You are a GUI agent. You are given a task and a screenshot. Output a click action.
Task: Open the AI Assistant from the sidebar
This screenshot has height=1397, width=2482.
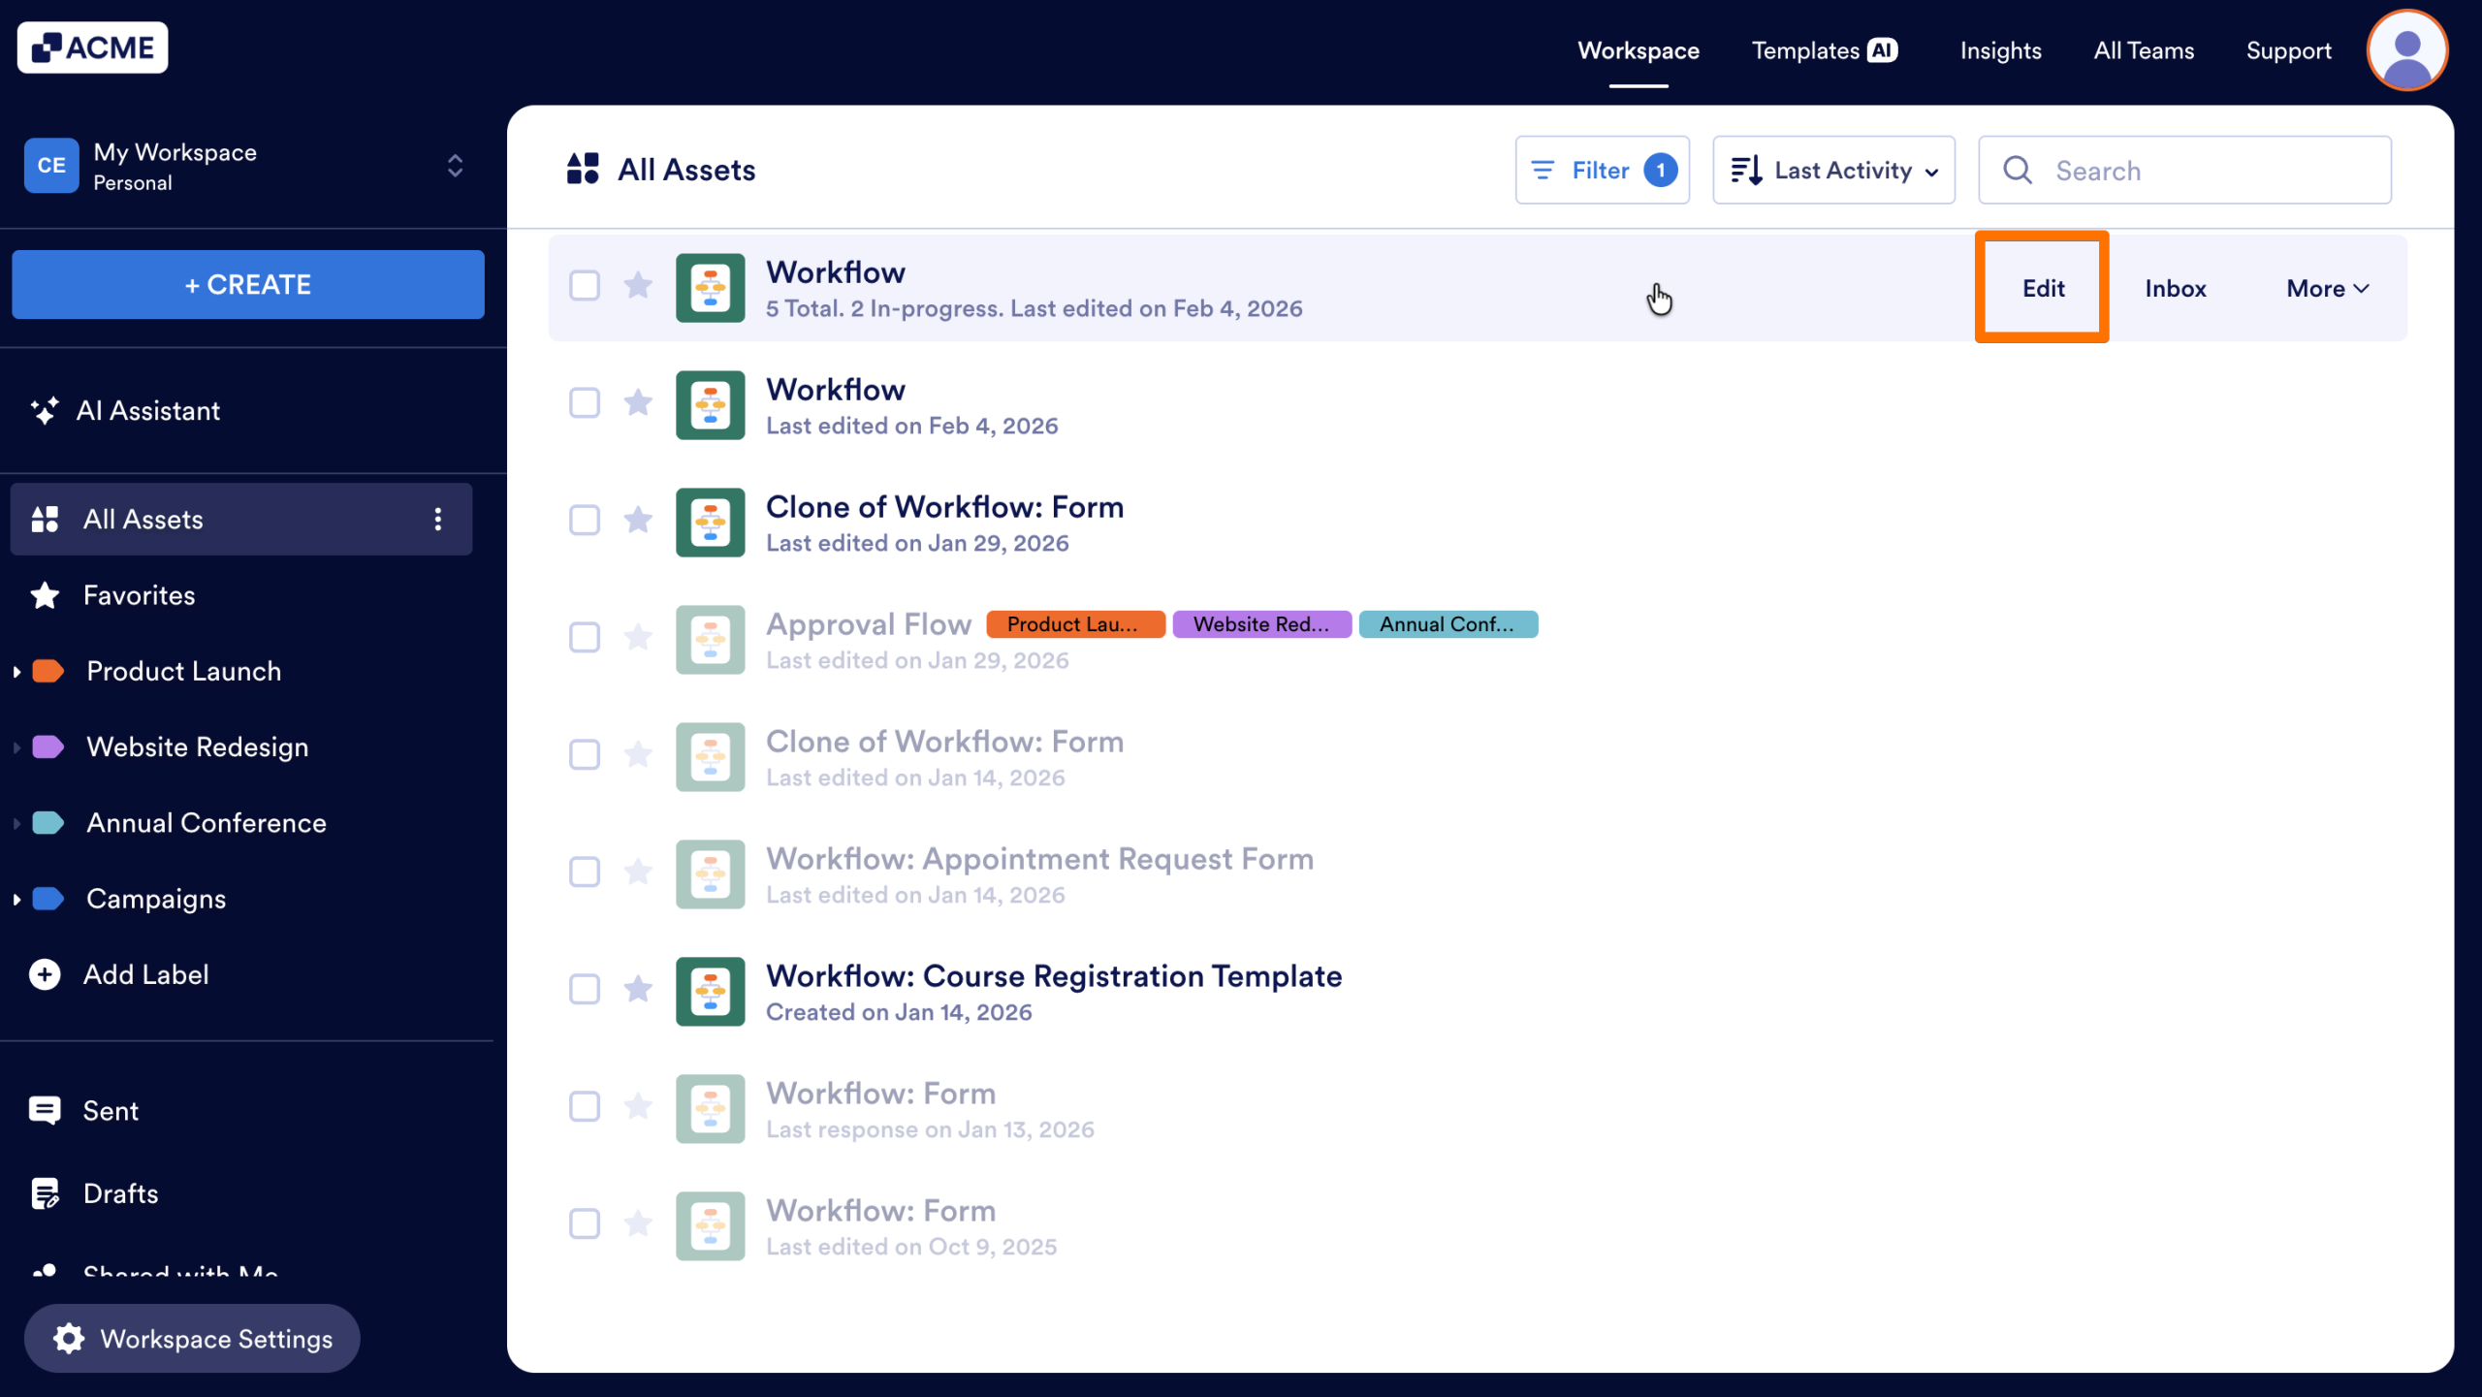tap(148, 410)
